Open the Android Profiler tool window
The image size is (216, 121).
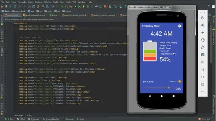[51, 119]
